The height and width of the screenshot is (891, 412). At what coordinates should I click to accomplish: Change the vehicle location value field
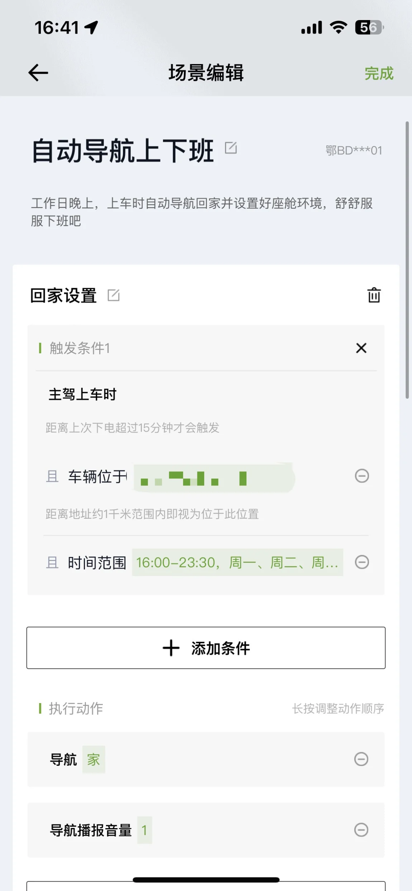pyautogui.click(x=214, y=478)
